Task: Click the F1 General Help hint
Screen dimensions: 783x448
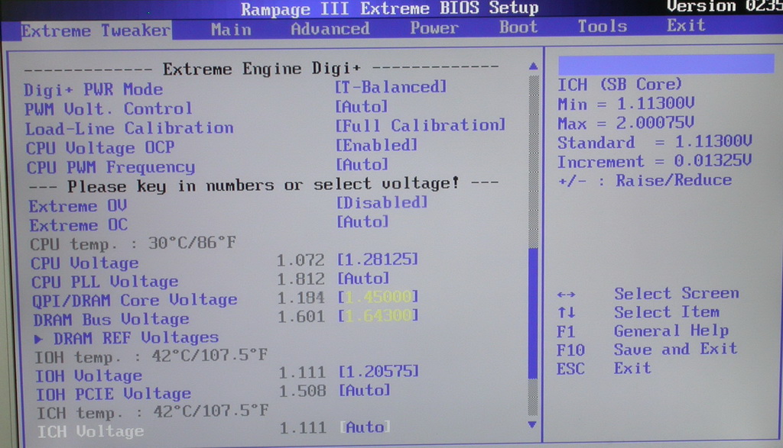Action: click(642, 331)
